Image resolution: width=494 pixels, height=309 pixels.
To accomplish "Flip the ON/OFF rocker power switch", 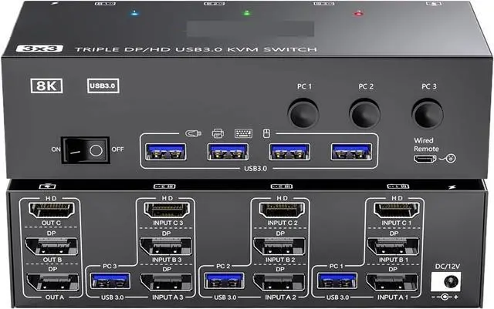I will (83, 149).
